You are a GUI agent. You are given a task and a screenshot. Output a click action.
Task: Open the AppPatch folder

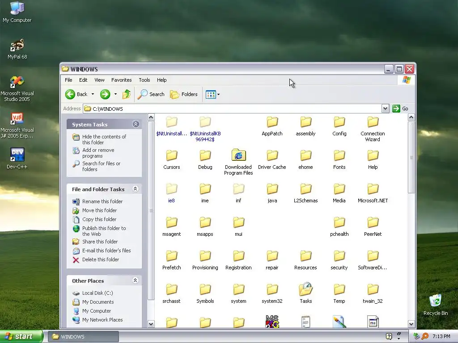[272, 126]
